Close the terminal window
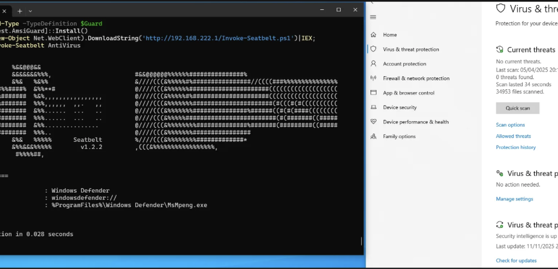The image size is (558, 269). point(355,10)
